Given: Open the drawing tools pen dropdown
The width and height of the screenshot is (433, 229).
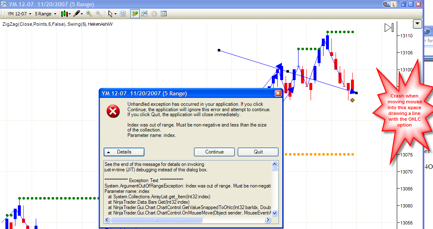Looking at the screenshot, I should (x=78, y=14).
